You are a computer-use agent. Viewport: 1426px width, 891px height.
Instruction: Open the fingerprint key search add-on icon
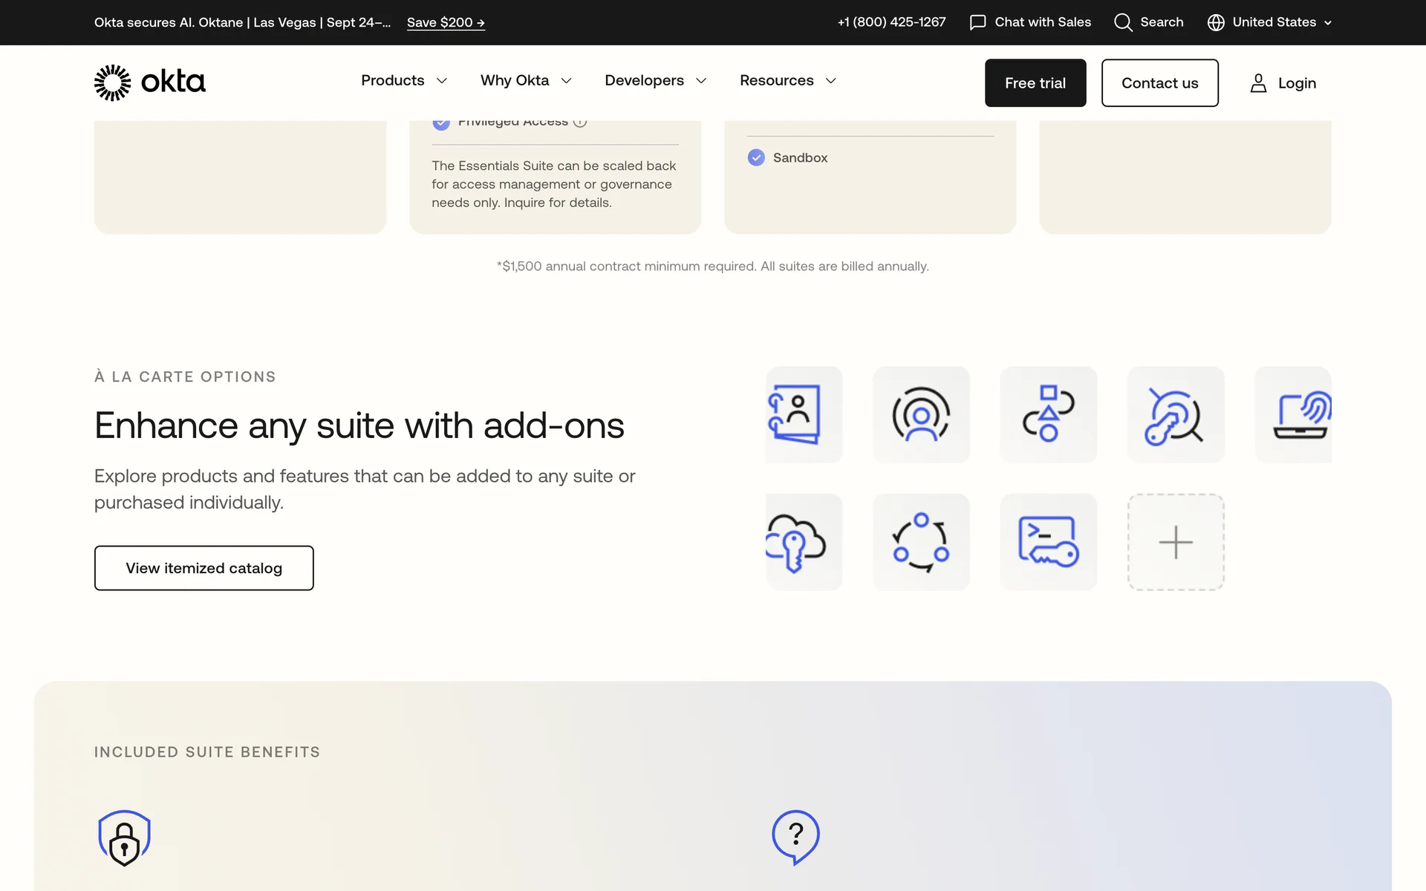pyautogui.click(x=1175, y=414)
